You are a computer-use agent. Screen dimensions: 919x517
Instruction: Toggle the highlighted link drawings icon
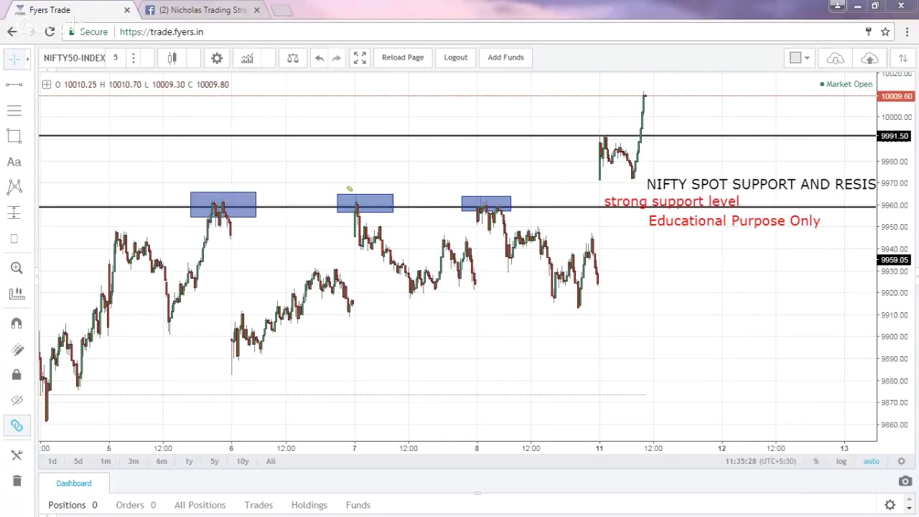17,426
